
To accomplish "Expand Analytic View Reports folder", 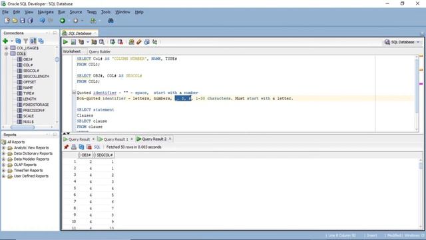I will (x=4, y=148).
